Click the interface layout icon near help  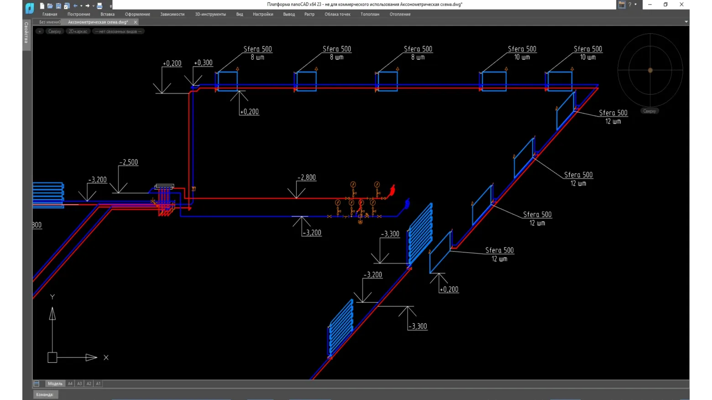[622, 5]
